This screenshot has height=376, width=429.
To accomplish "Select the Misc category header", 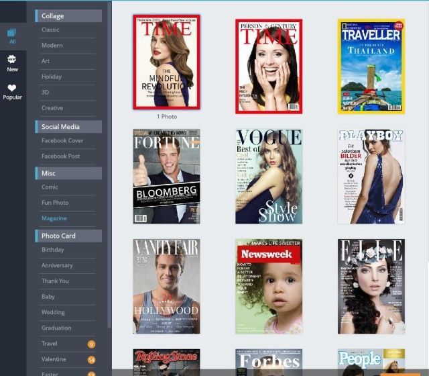I will click(68, 173).
